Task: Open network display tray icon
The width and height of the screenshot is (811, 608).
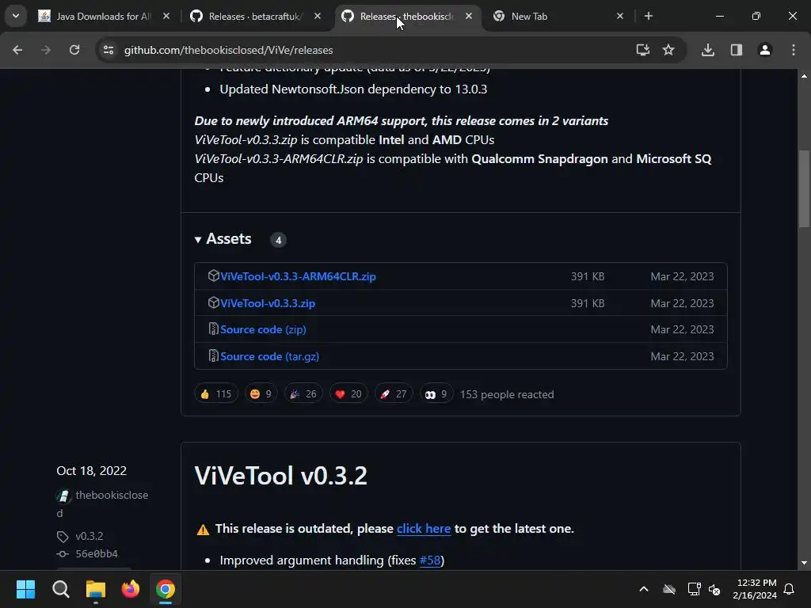Action: (x=694, y=589)
